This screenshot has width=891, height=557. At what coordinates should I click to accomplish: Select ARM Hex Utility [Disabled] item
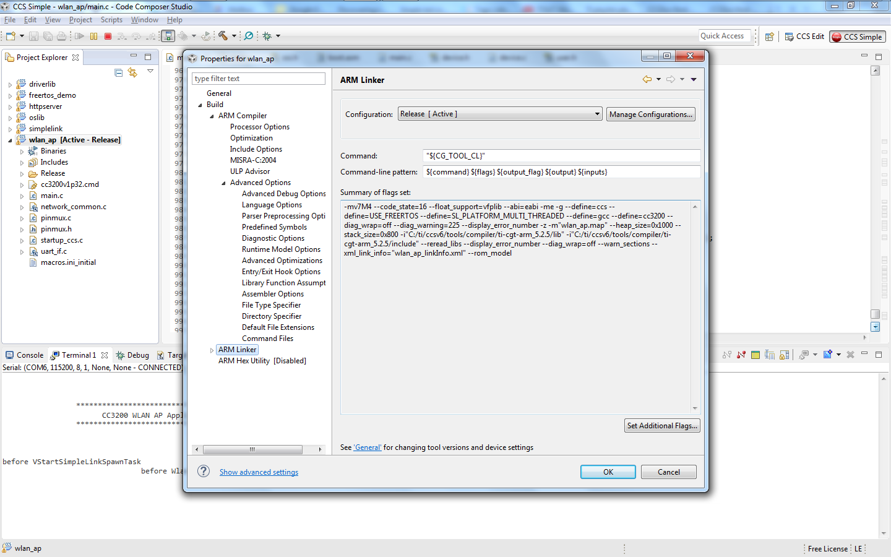point(262,361)
